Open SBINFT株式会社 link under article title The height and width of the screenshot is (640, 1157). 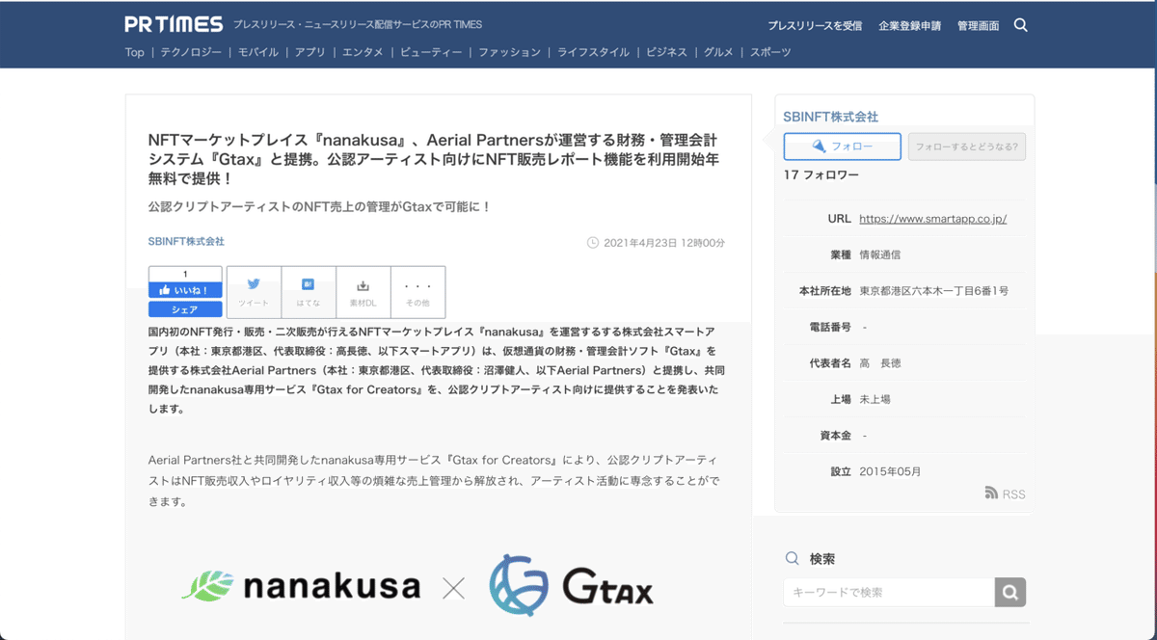[186, 241]
